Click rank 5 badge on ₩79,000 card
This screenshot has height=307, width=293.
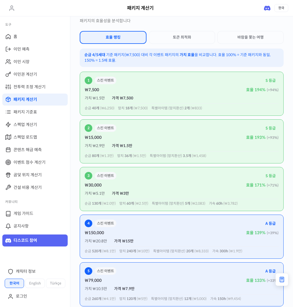pos(88,271)
